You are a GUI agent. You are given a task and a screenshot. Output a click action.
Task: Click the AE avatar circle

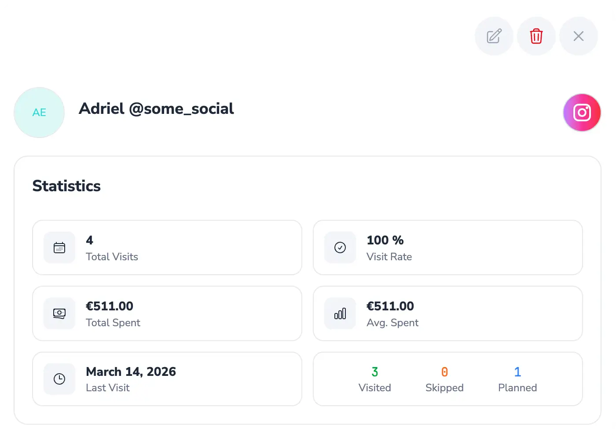(x=39, y=113)
